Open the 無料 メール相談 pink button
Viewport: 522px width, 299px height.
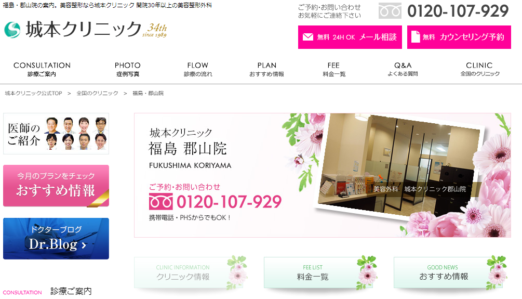(350, 37)
